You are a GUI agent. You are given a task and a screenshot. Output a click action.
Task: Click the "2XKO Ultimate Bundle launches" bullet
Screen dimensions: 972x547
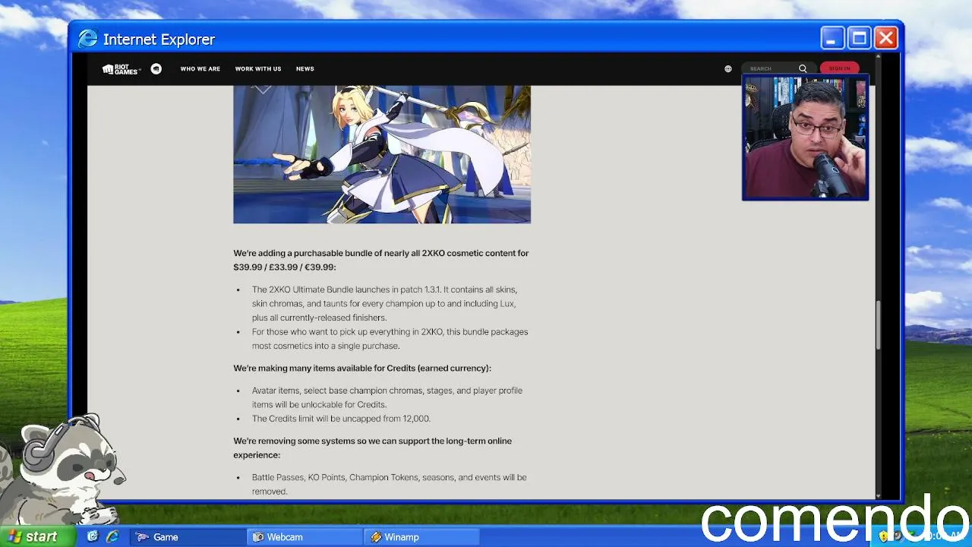tap(384, 303)
